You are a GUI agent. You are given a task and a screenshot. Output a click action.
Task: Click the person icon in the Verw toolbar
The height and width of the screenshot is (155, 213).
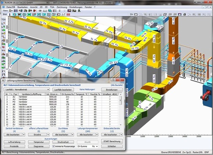click(x=11, y=11)
